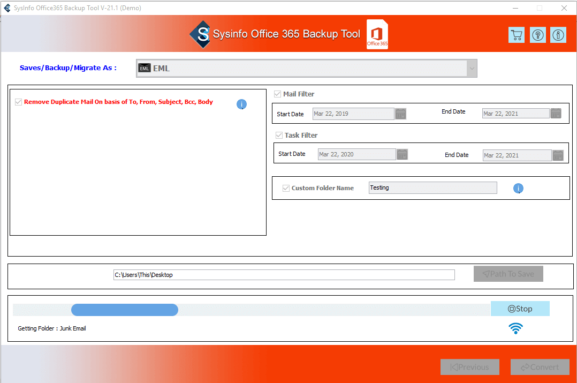Screen dimensions: 577x383
Task: Click the blue progress bar indicator
Action: tap(125, 310)
